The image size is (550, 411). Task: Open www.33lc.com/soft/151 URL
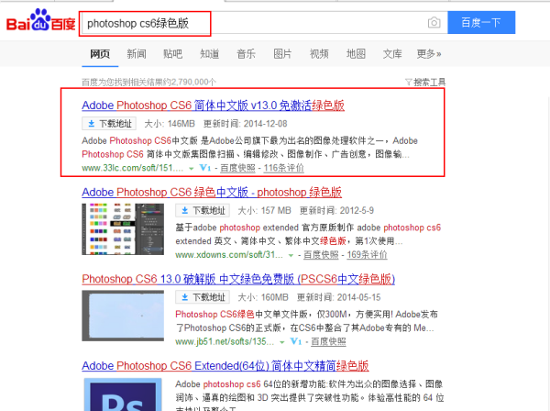[133, 168]
